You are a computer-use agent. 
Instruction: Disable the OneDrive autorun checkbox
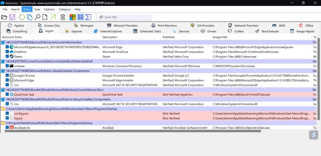tap(7, 52)
